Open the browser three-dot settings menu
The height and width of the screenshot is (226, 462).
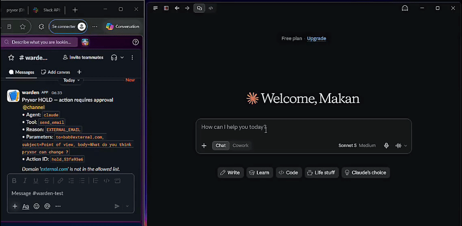click(95, 27)
